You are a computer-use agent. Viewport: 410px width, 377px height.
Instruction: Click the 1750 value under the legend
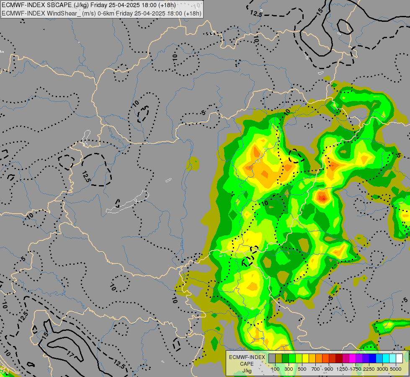(x=356, y=369)
